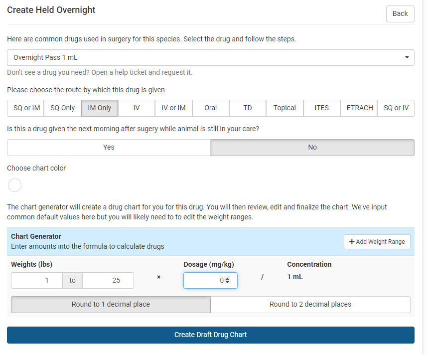Select the IM Only route

pos(100,108)
